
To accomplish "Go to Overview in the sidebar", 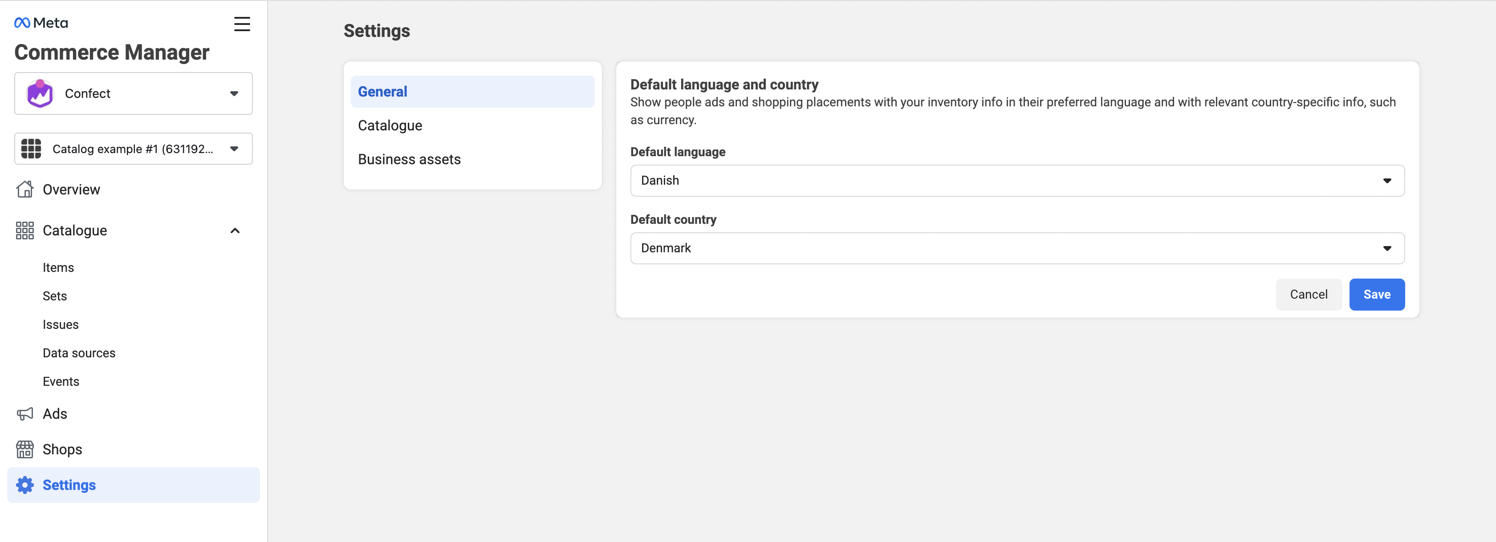I will [71, 189].
